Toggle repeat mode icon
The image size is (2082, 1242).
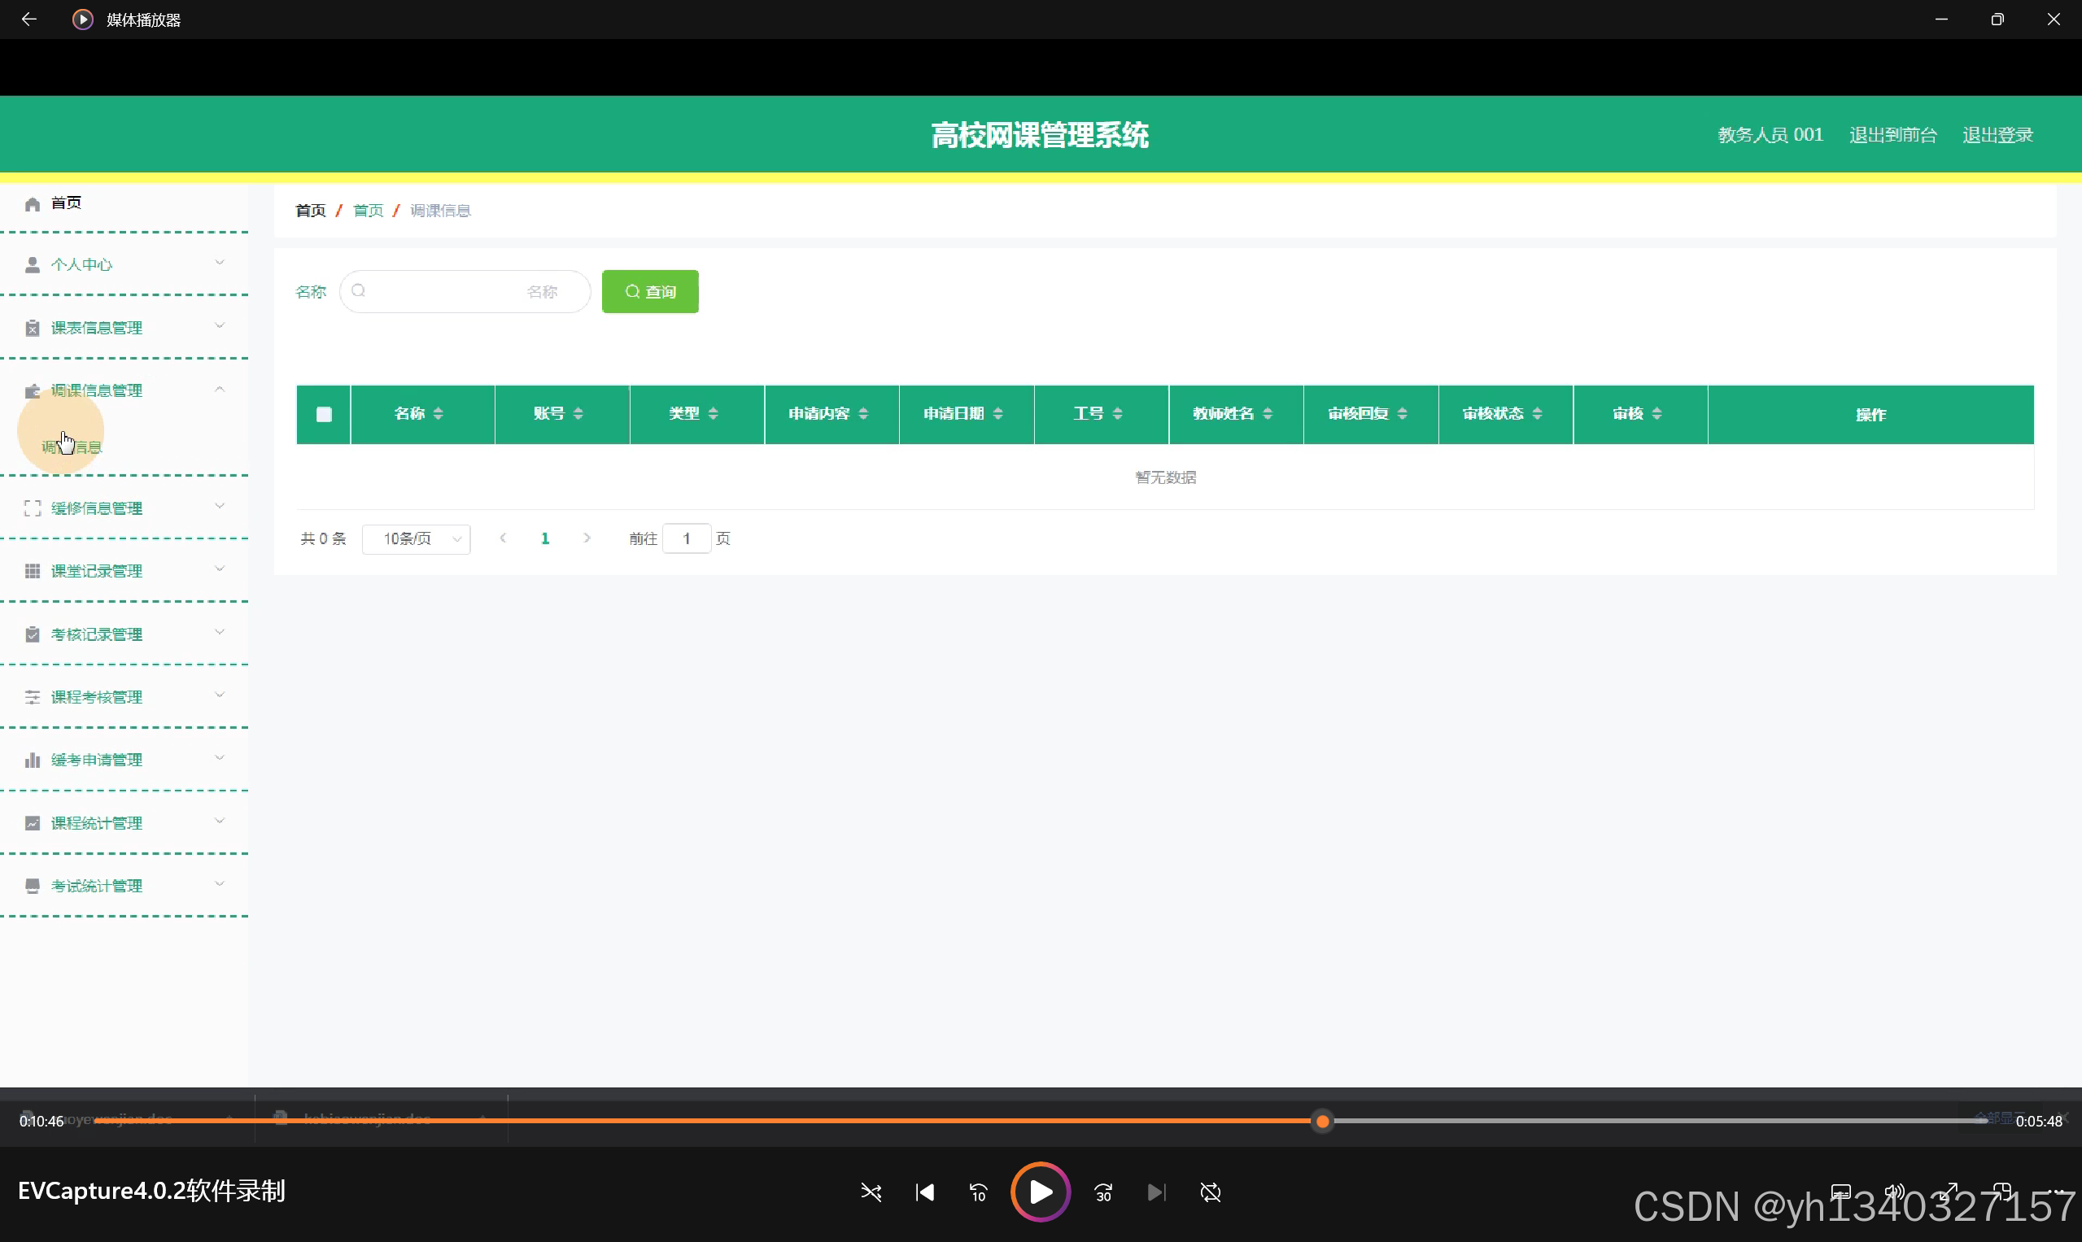point(1211,1192)
